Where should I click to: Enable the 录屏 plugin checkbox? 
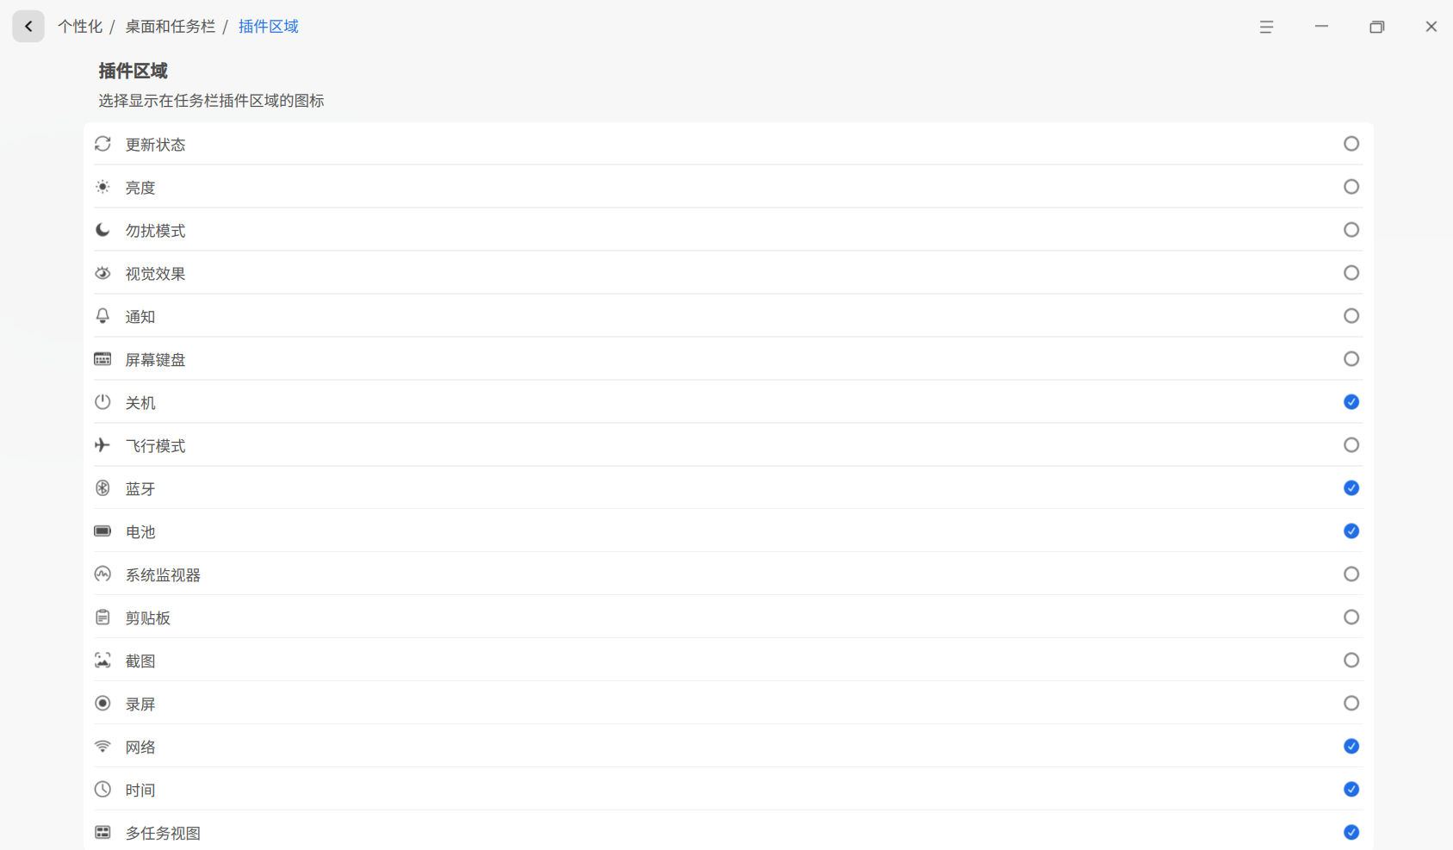(1351, 704)
